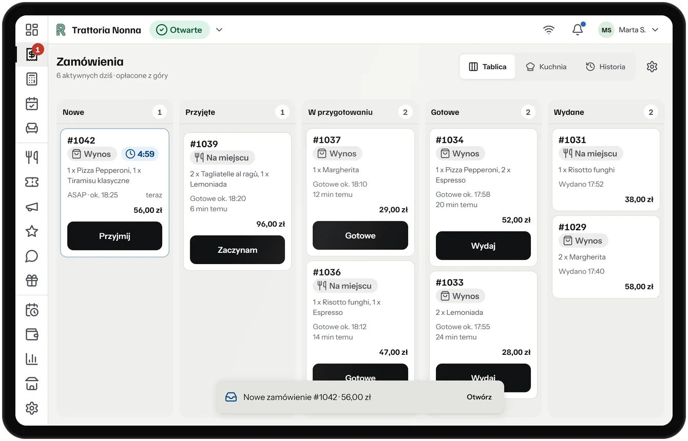This screenshot has height=441, width=688.
Task: Open the calendar clock schedule icon
Action: pyautogui.click(x=32, y=310)
